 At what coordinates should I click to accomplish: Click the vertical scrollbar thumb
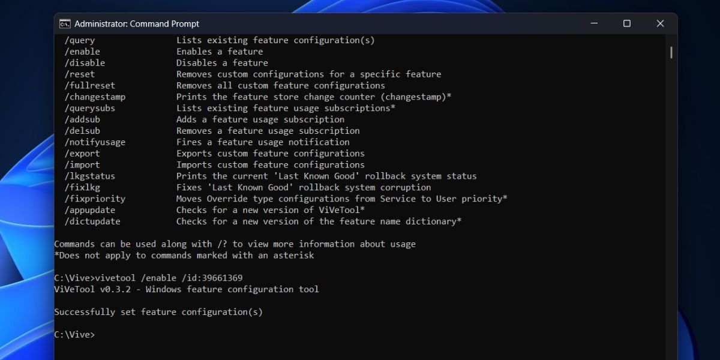tap(671, 52)
